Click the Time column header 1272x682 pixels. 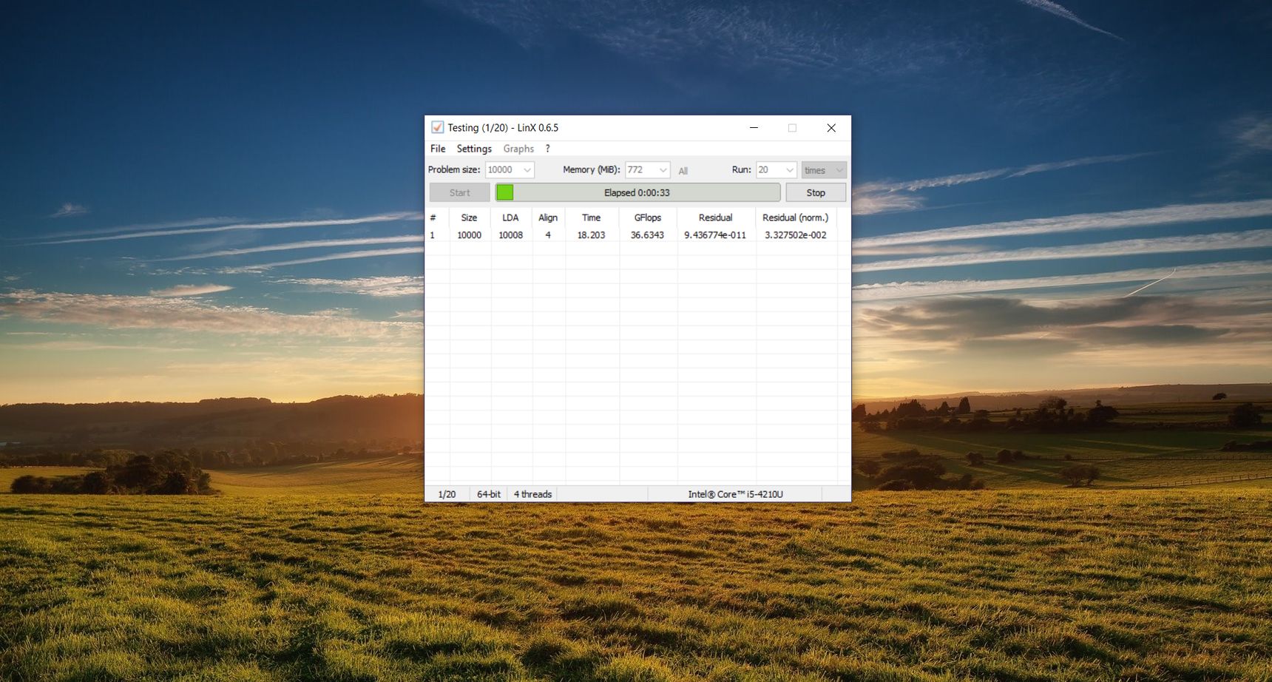point(592,217)
